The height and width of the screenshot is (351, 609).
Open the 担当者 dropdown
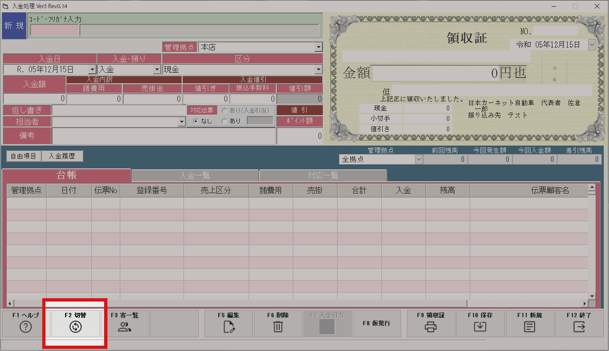(181, 122)
